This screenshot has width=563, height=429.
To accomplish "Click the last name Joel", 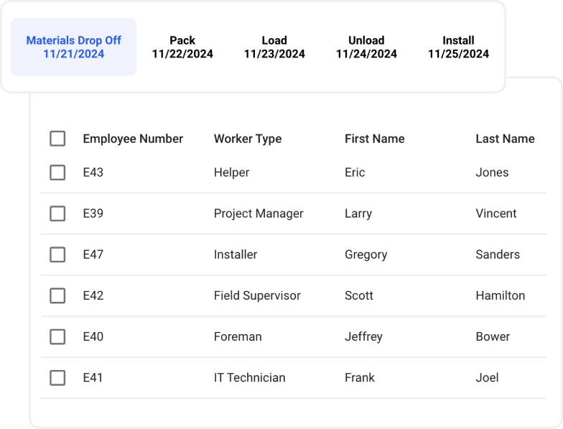I will pos(487,378).
